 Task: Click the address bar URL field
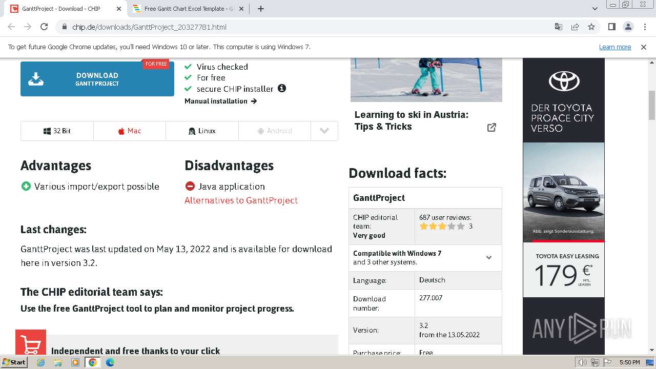point(307,27)
